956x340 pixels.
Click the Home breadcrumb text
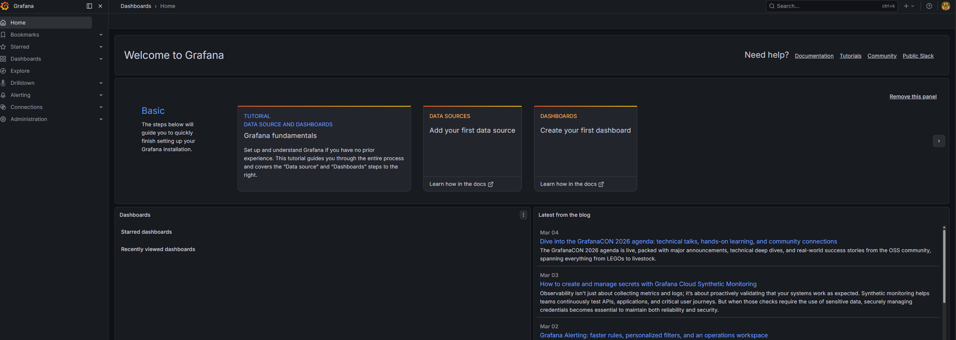click(x=167, y=6)
